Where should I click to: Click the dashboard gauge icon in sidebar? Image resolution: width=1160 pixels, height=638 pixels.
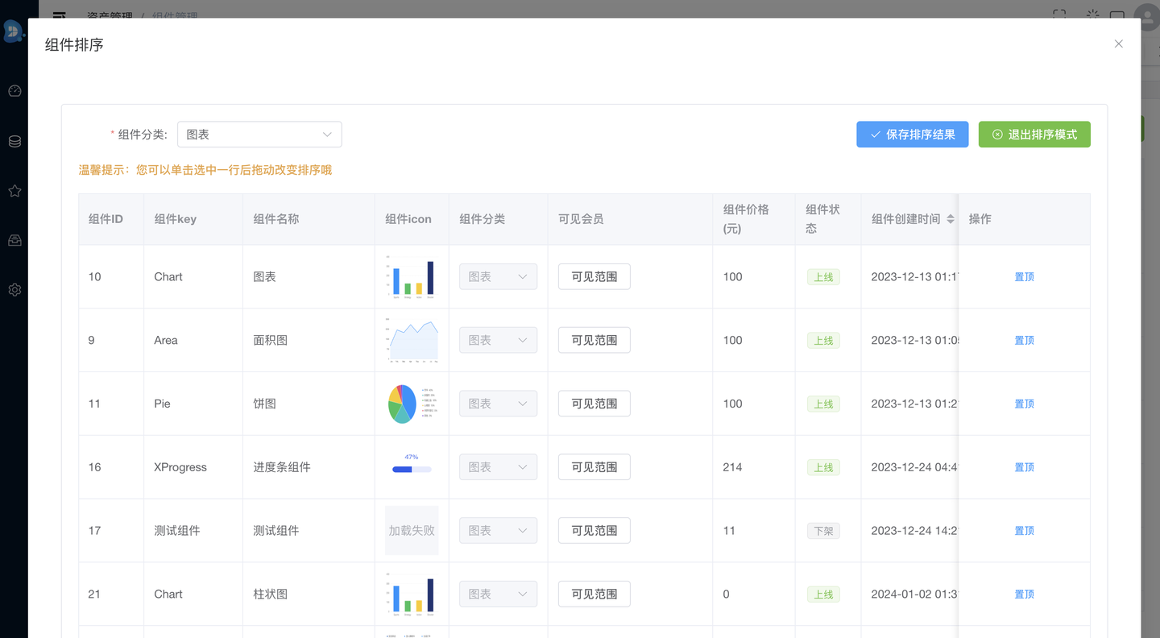(14, 91)
